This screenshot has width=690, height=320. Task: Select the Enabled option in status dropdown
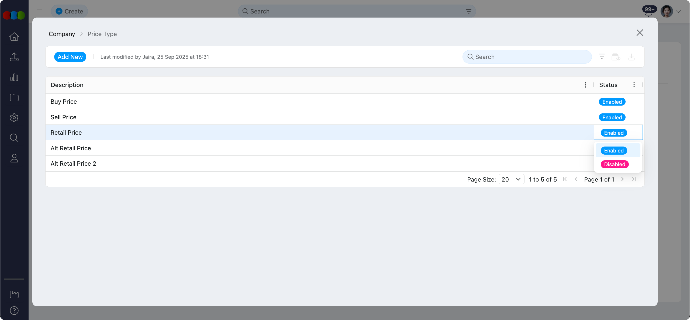614,151
